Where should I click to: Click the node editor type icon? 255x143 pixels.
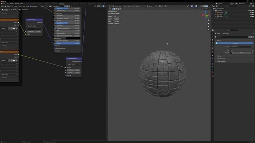(2, 6)
